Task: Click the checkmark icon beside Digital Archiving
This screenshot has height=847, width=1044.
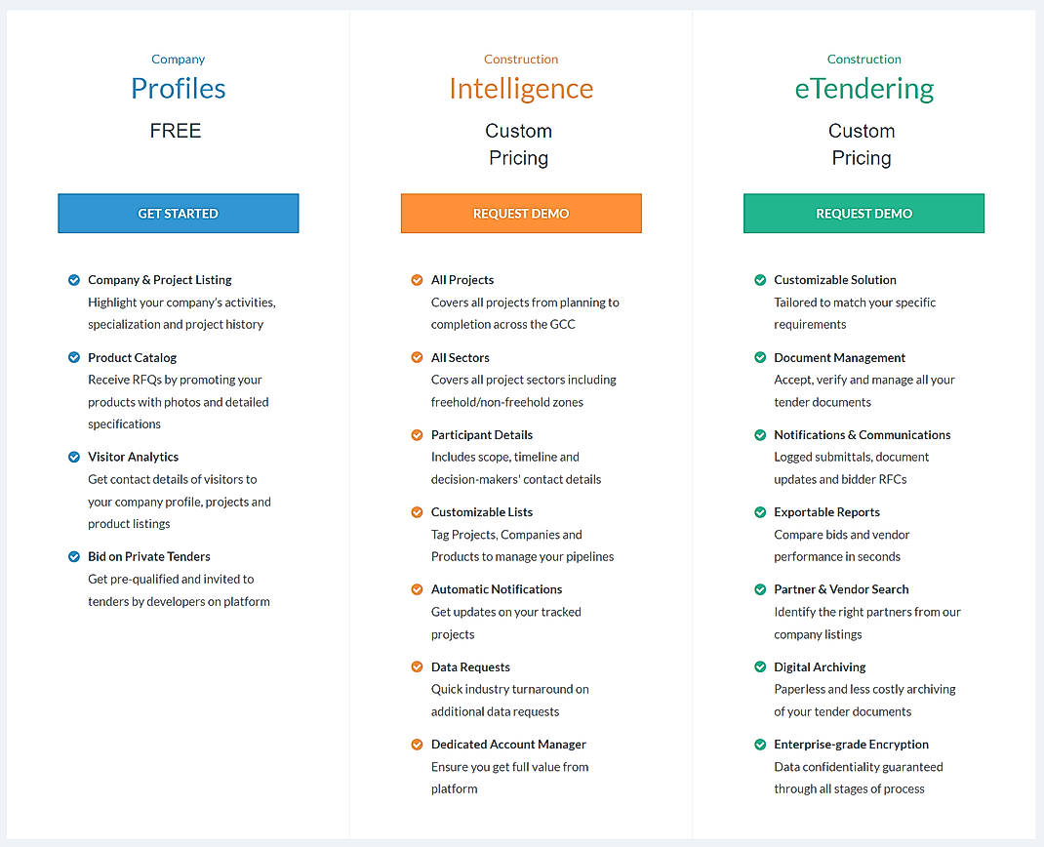Action: [760, 666]
